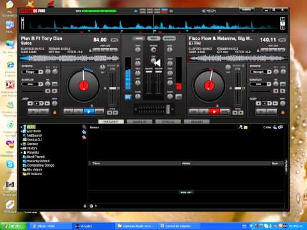Expand the Genres tree node

[21, 144]
